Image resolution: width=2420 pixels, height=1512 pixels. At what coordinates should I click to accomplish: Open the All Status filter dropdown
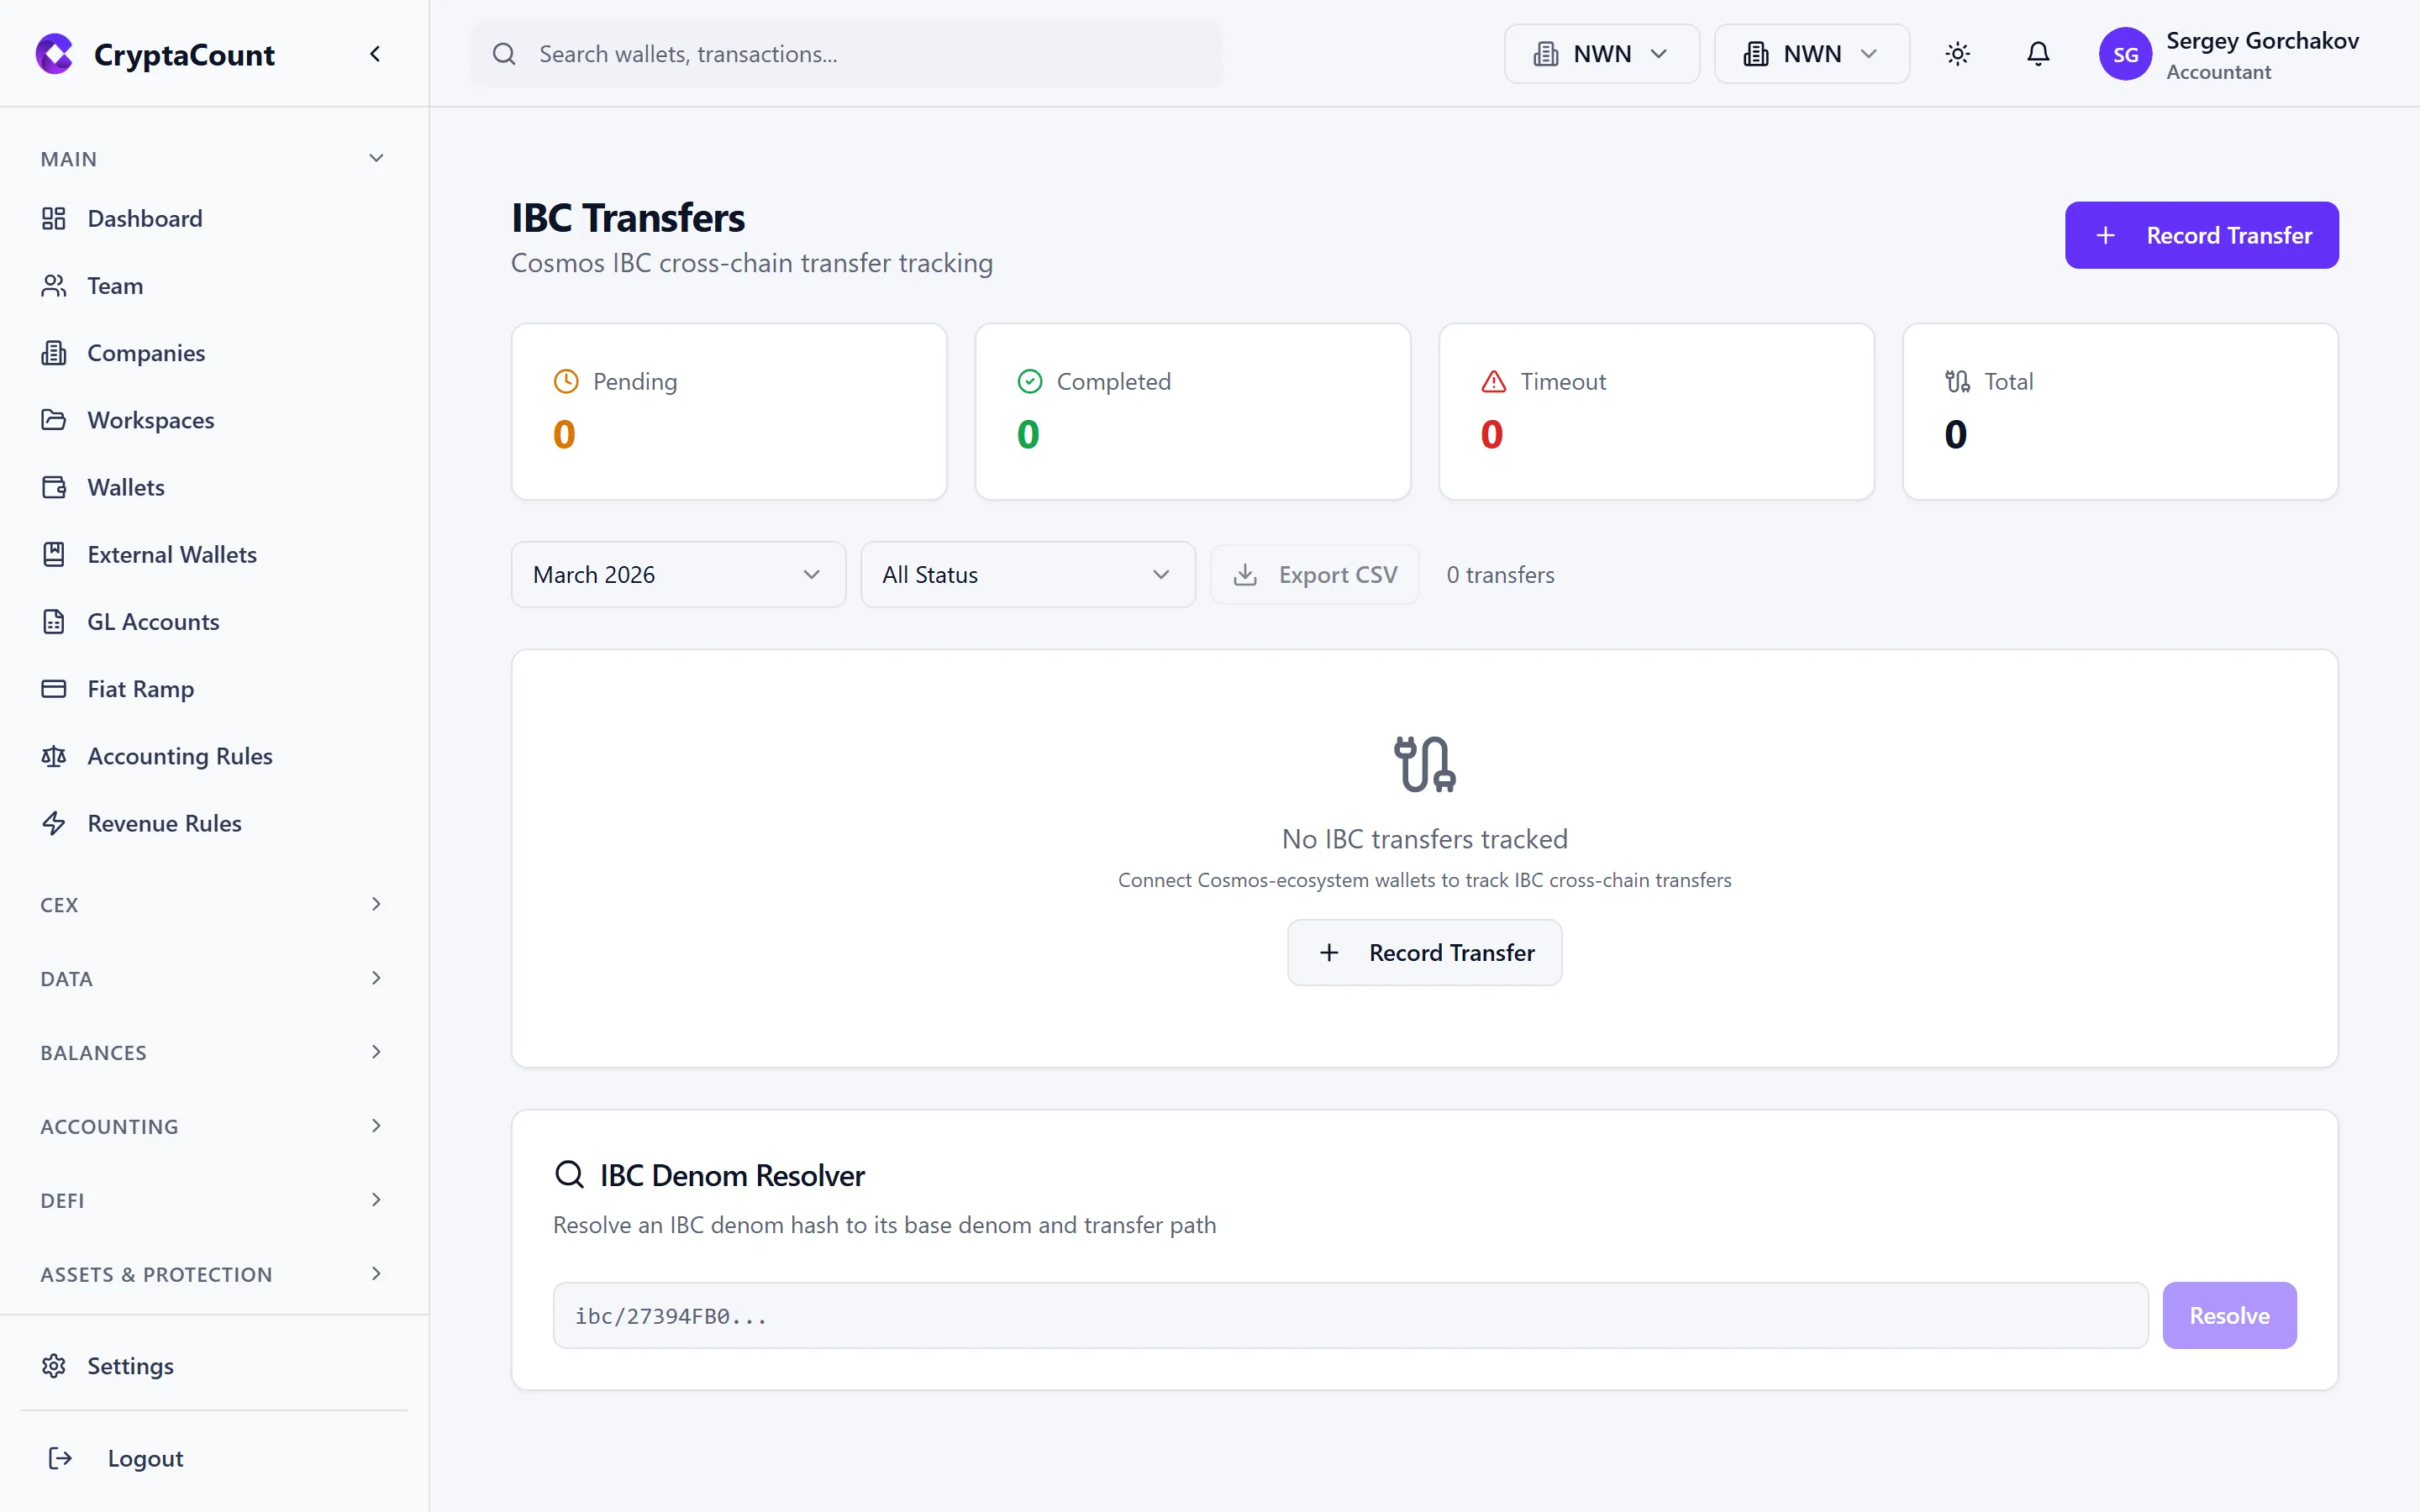[x=1027, y=575]
